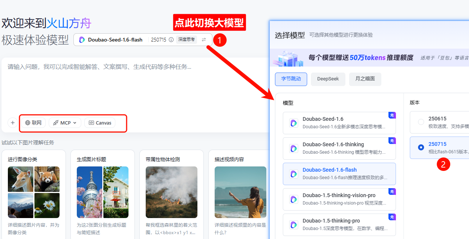Click the 50万tokens promotion banner
Image resolution: width=469 pixels, height=239 pixels.
point(369,58)
